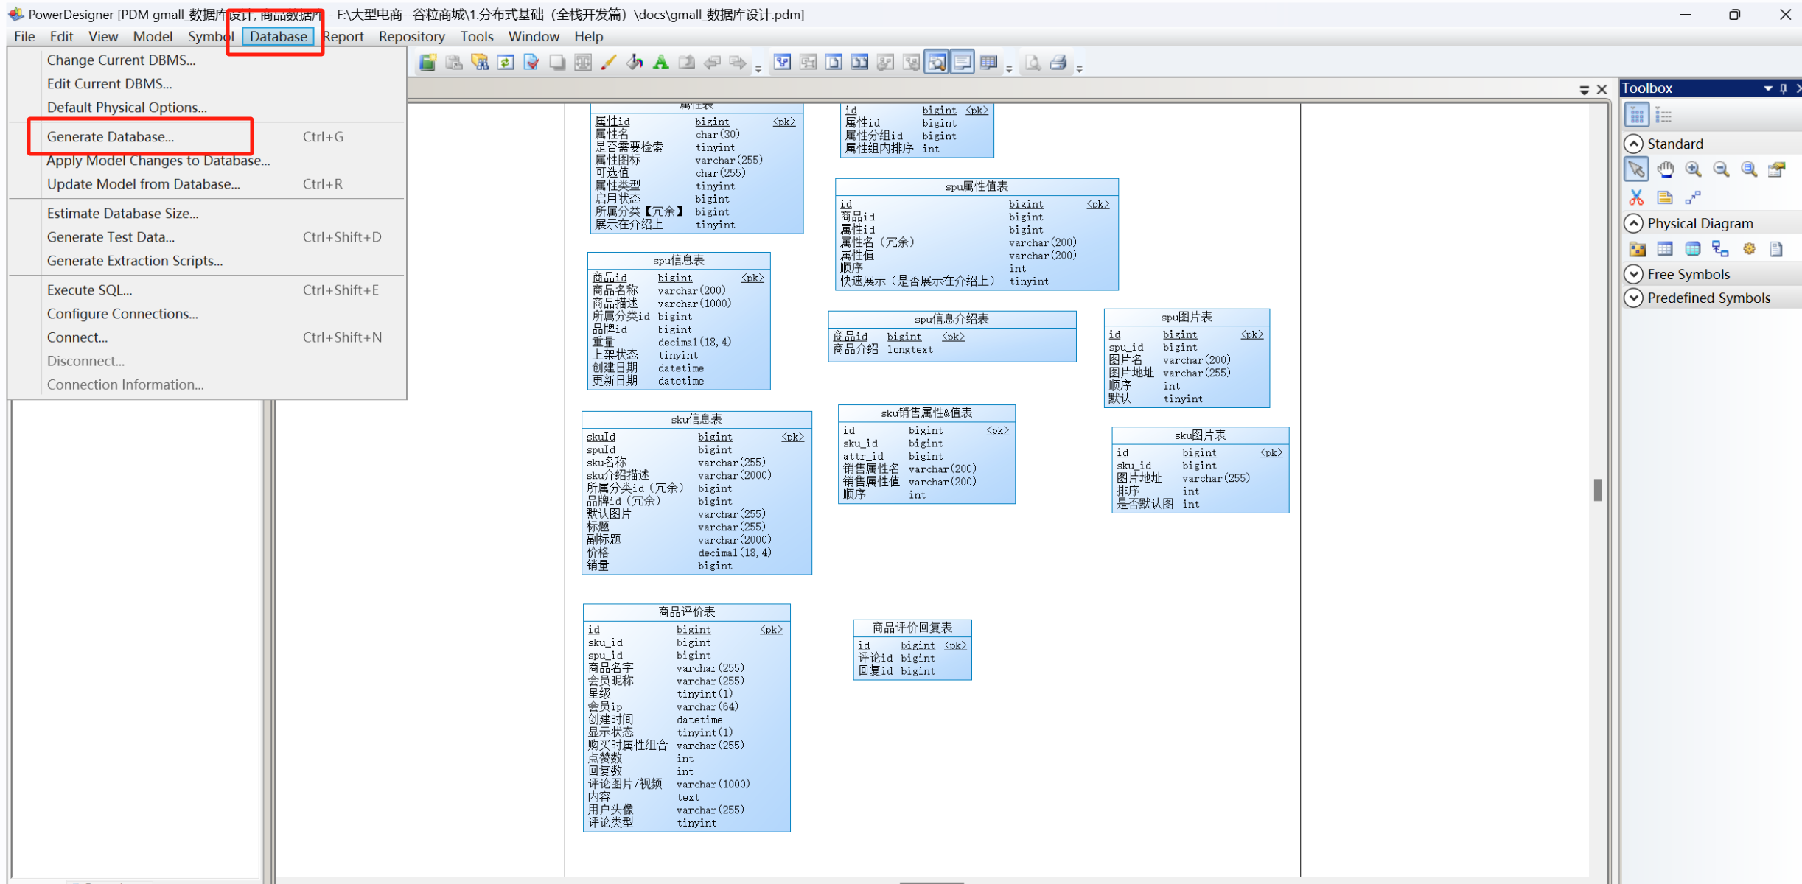Click the diagram vertical scrollbar thumb
The image size is (1802, 884).
click(1598, 490)
